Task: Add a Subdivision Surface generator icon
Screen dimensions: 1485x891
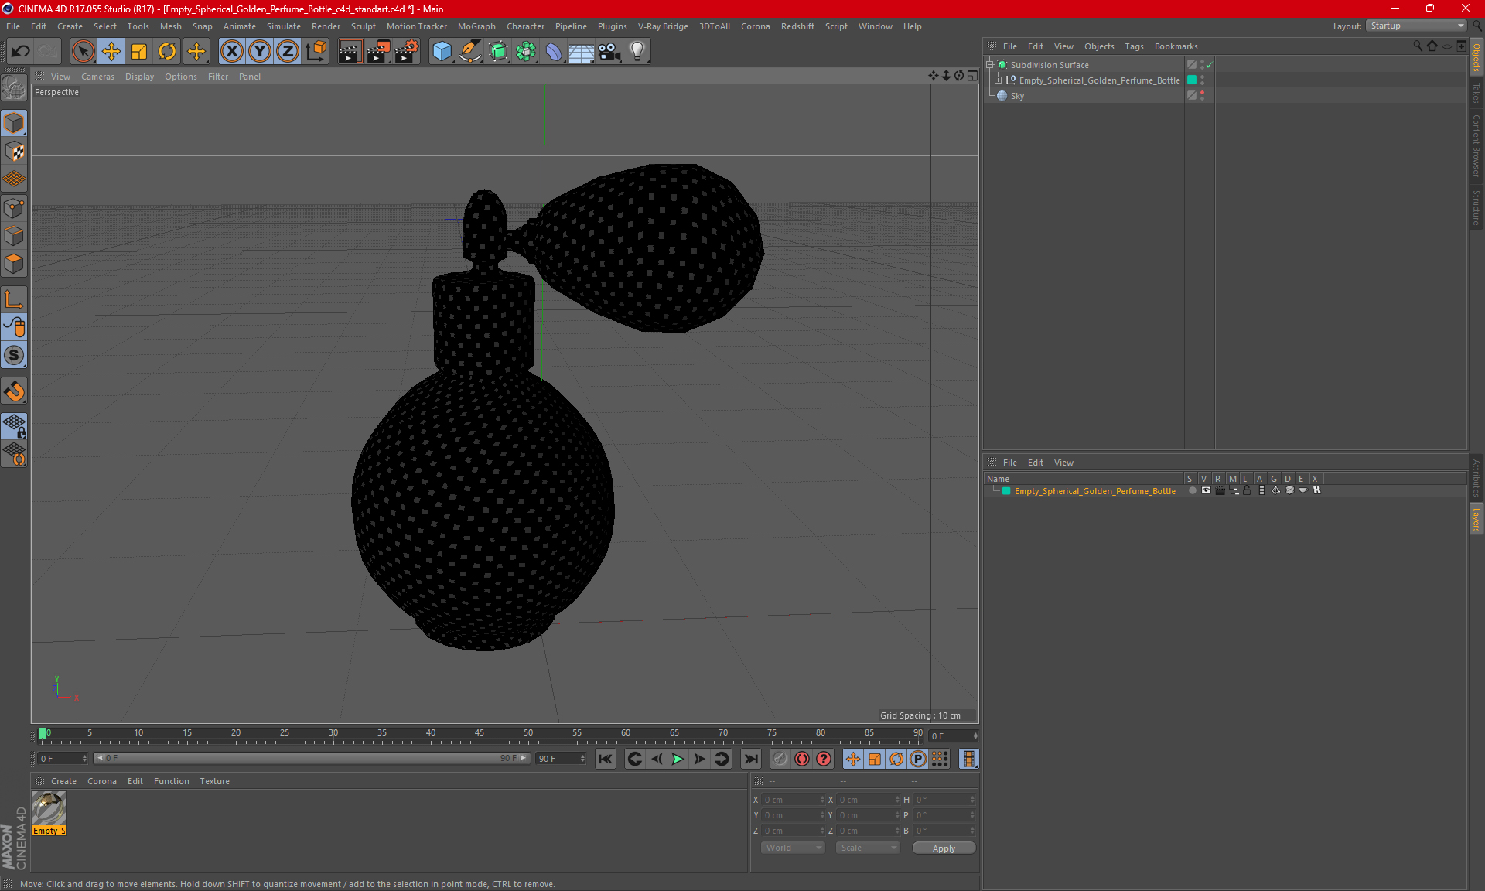Action: (499, 52)
